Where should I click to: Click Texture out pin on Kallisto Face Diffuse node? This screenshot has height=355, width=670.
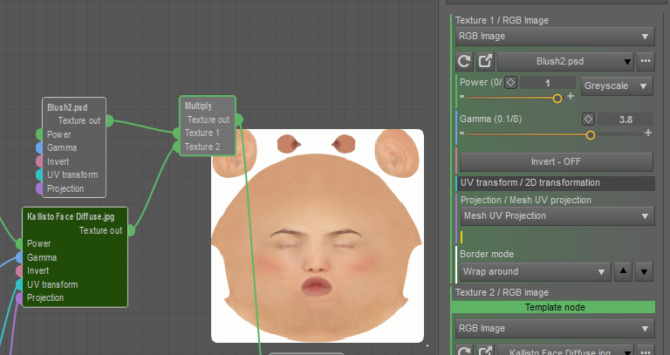[131, 230]
